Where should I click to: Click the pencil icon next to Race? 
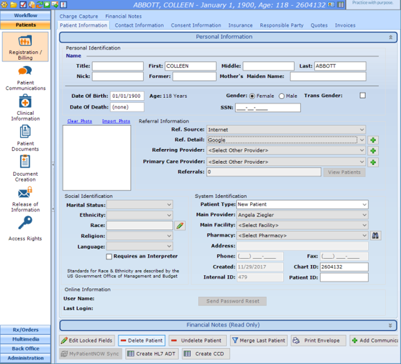[180, 226]
